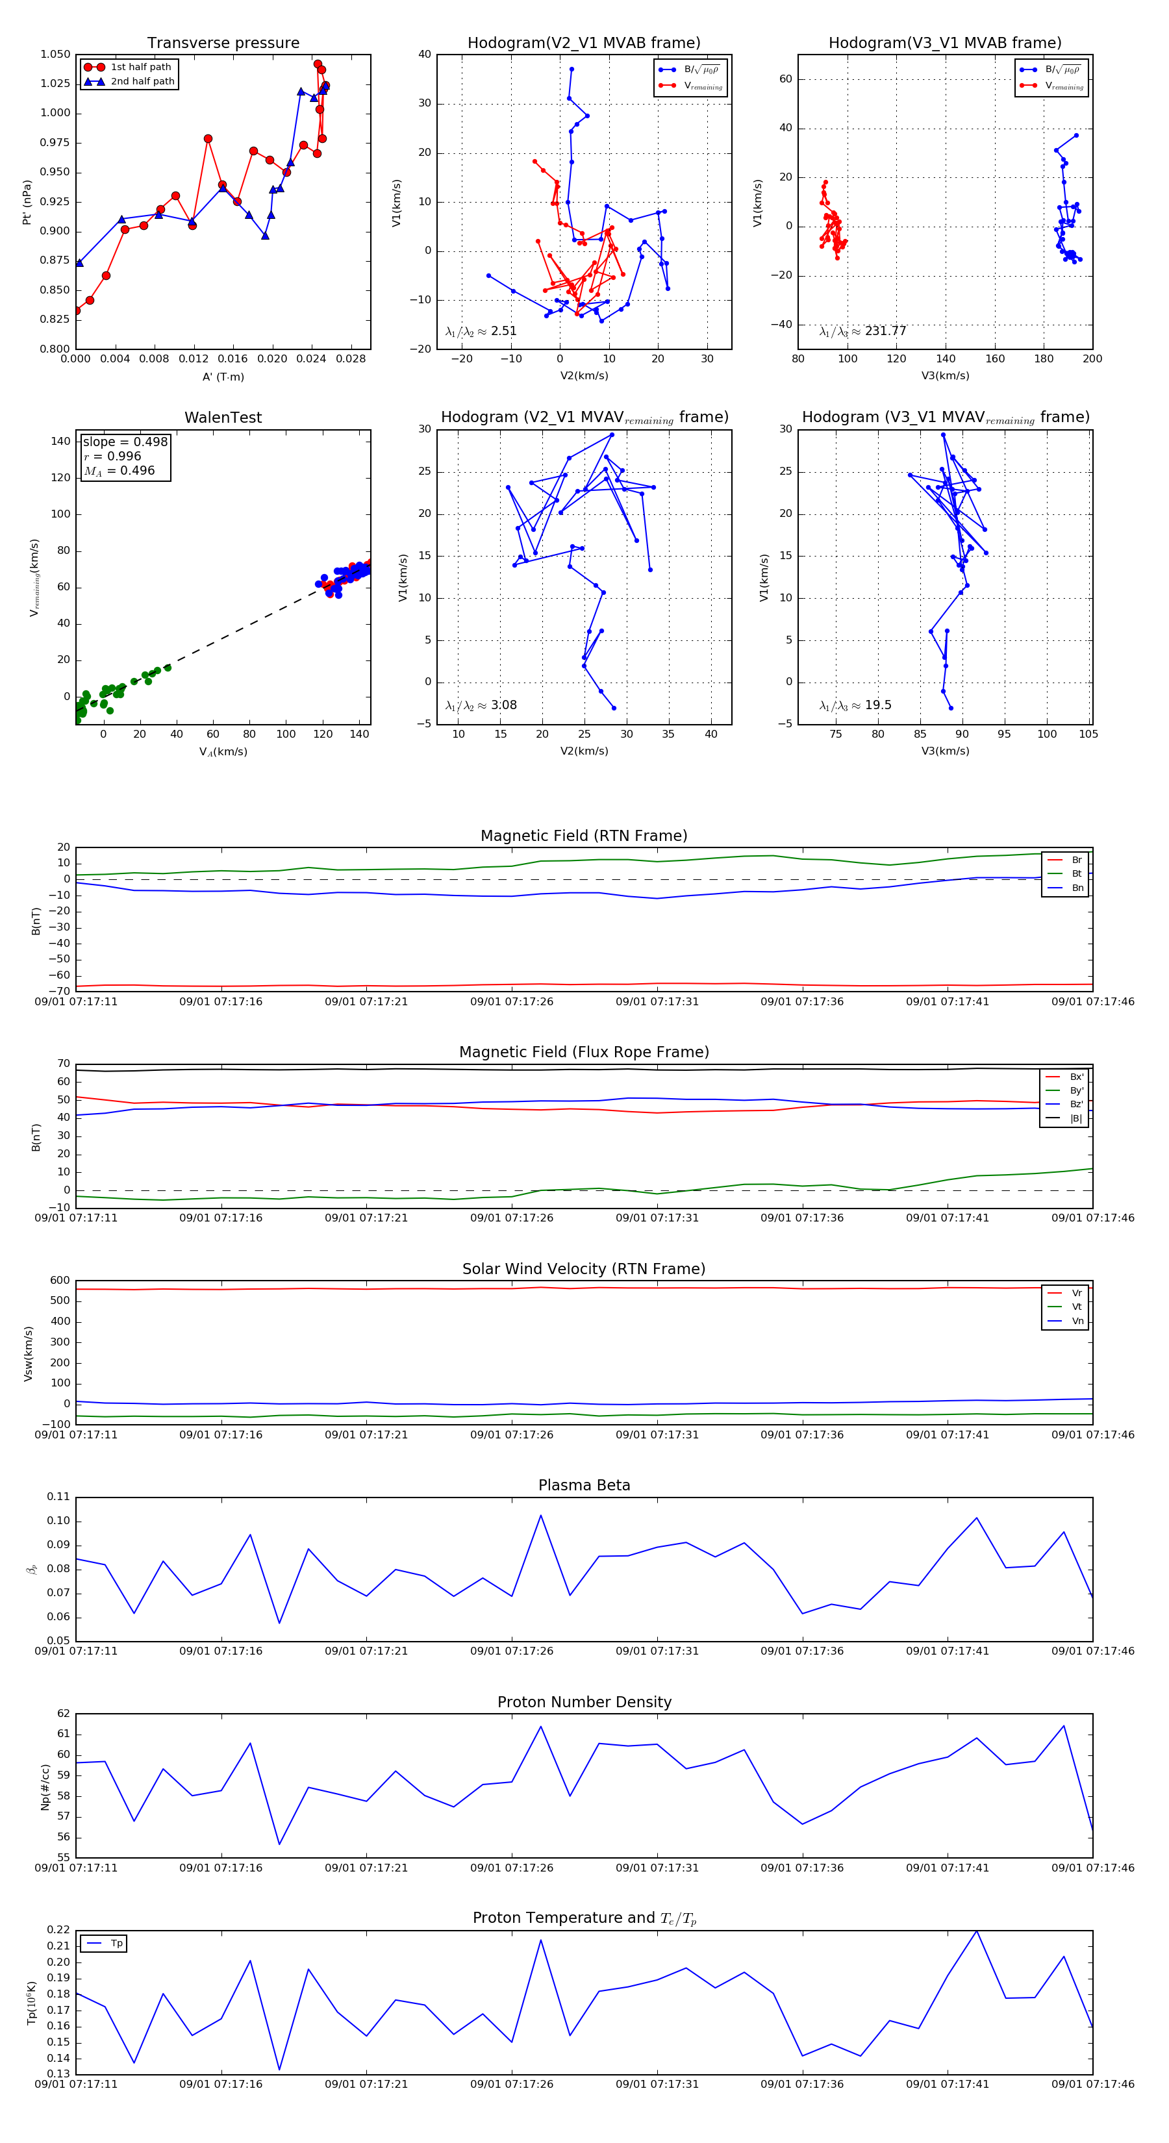Click the "Vn" legend entry
Screen dimensions: 1169x2143
tap(1065, 1321)
